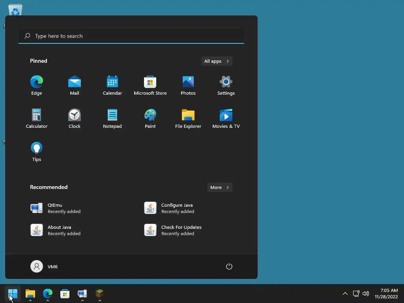Image resolution: width=404 pixels, height=303 pixels.
Task: Launch the Calendar app
Action: pyautogui.click(x=112, y=86)
